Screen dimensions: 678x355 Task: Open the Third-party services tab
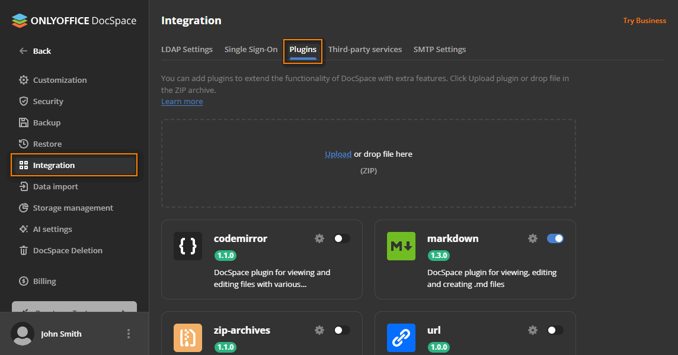tap(365, 49)
